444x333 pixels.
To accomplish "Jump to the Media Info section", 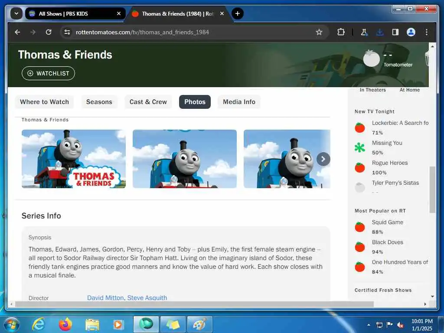I will (239, 102).
